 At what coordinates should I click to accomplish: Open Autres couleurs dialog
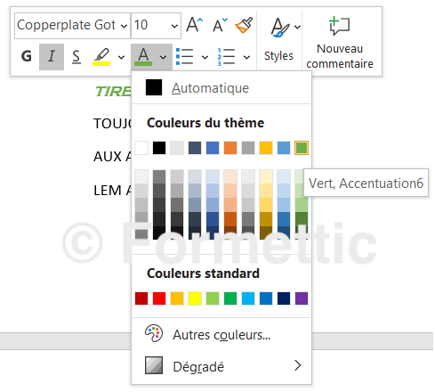tap(222, 334)
